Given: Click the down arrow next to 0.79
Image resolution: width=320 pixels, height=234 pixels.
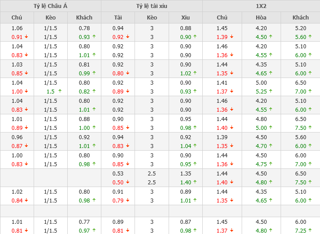Looking at the screenshot, I should pyautogui.click(x=127, y=201).
